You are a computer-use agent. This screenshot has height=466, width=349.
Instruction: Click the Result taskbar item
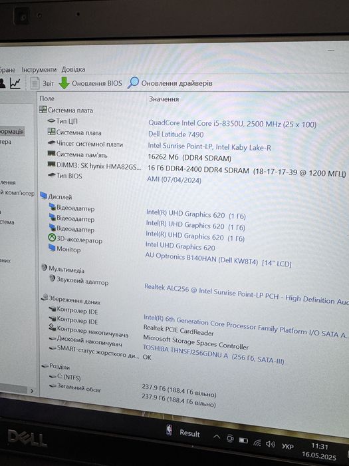coord(183,431)
